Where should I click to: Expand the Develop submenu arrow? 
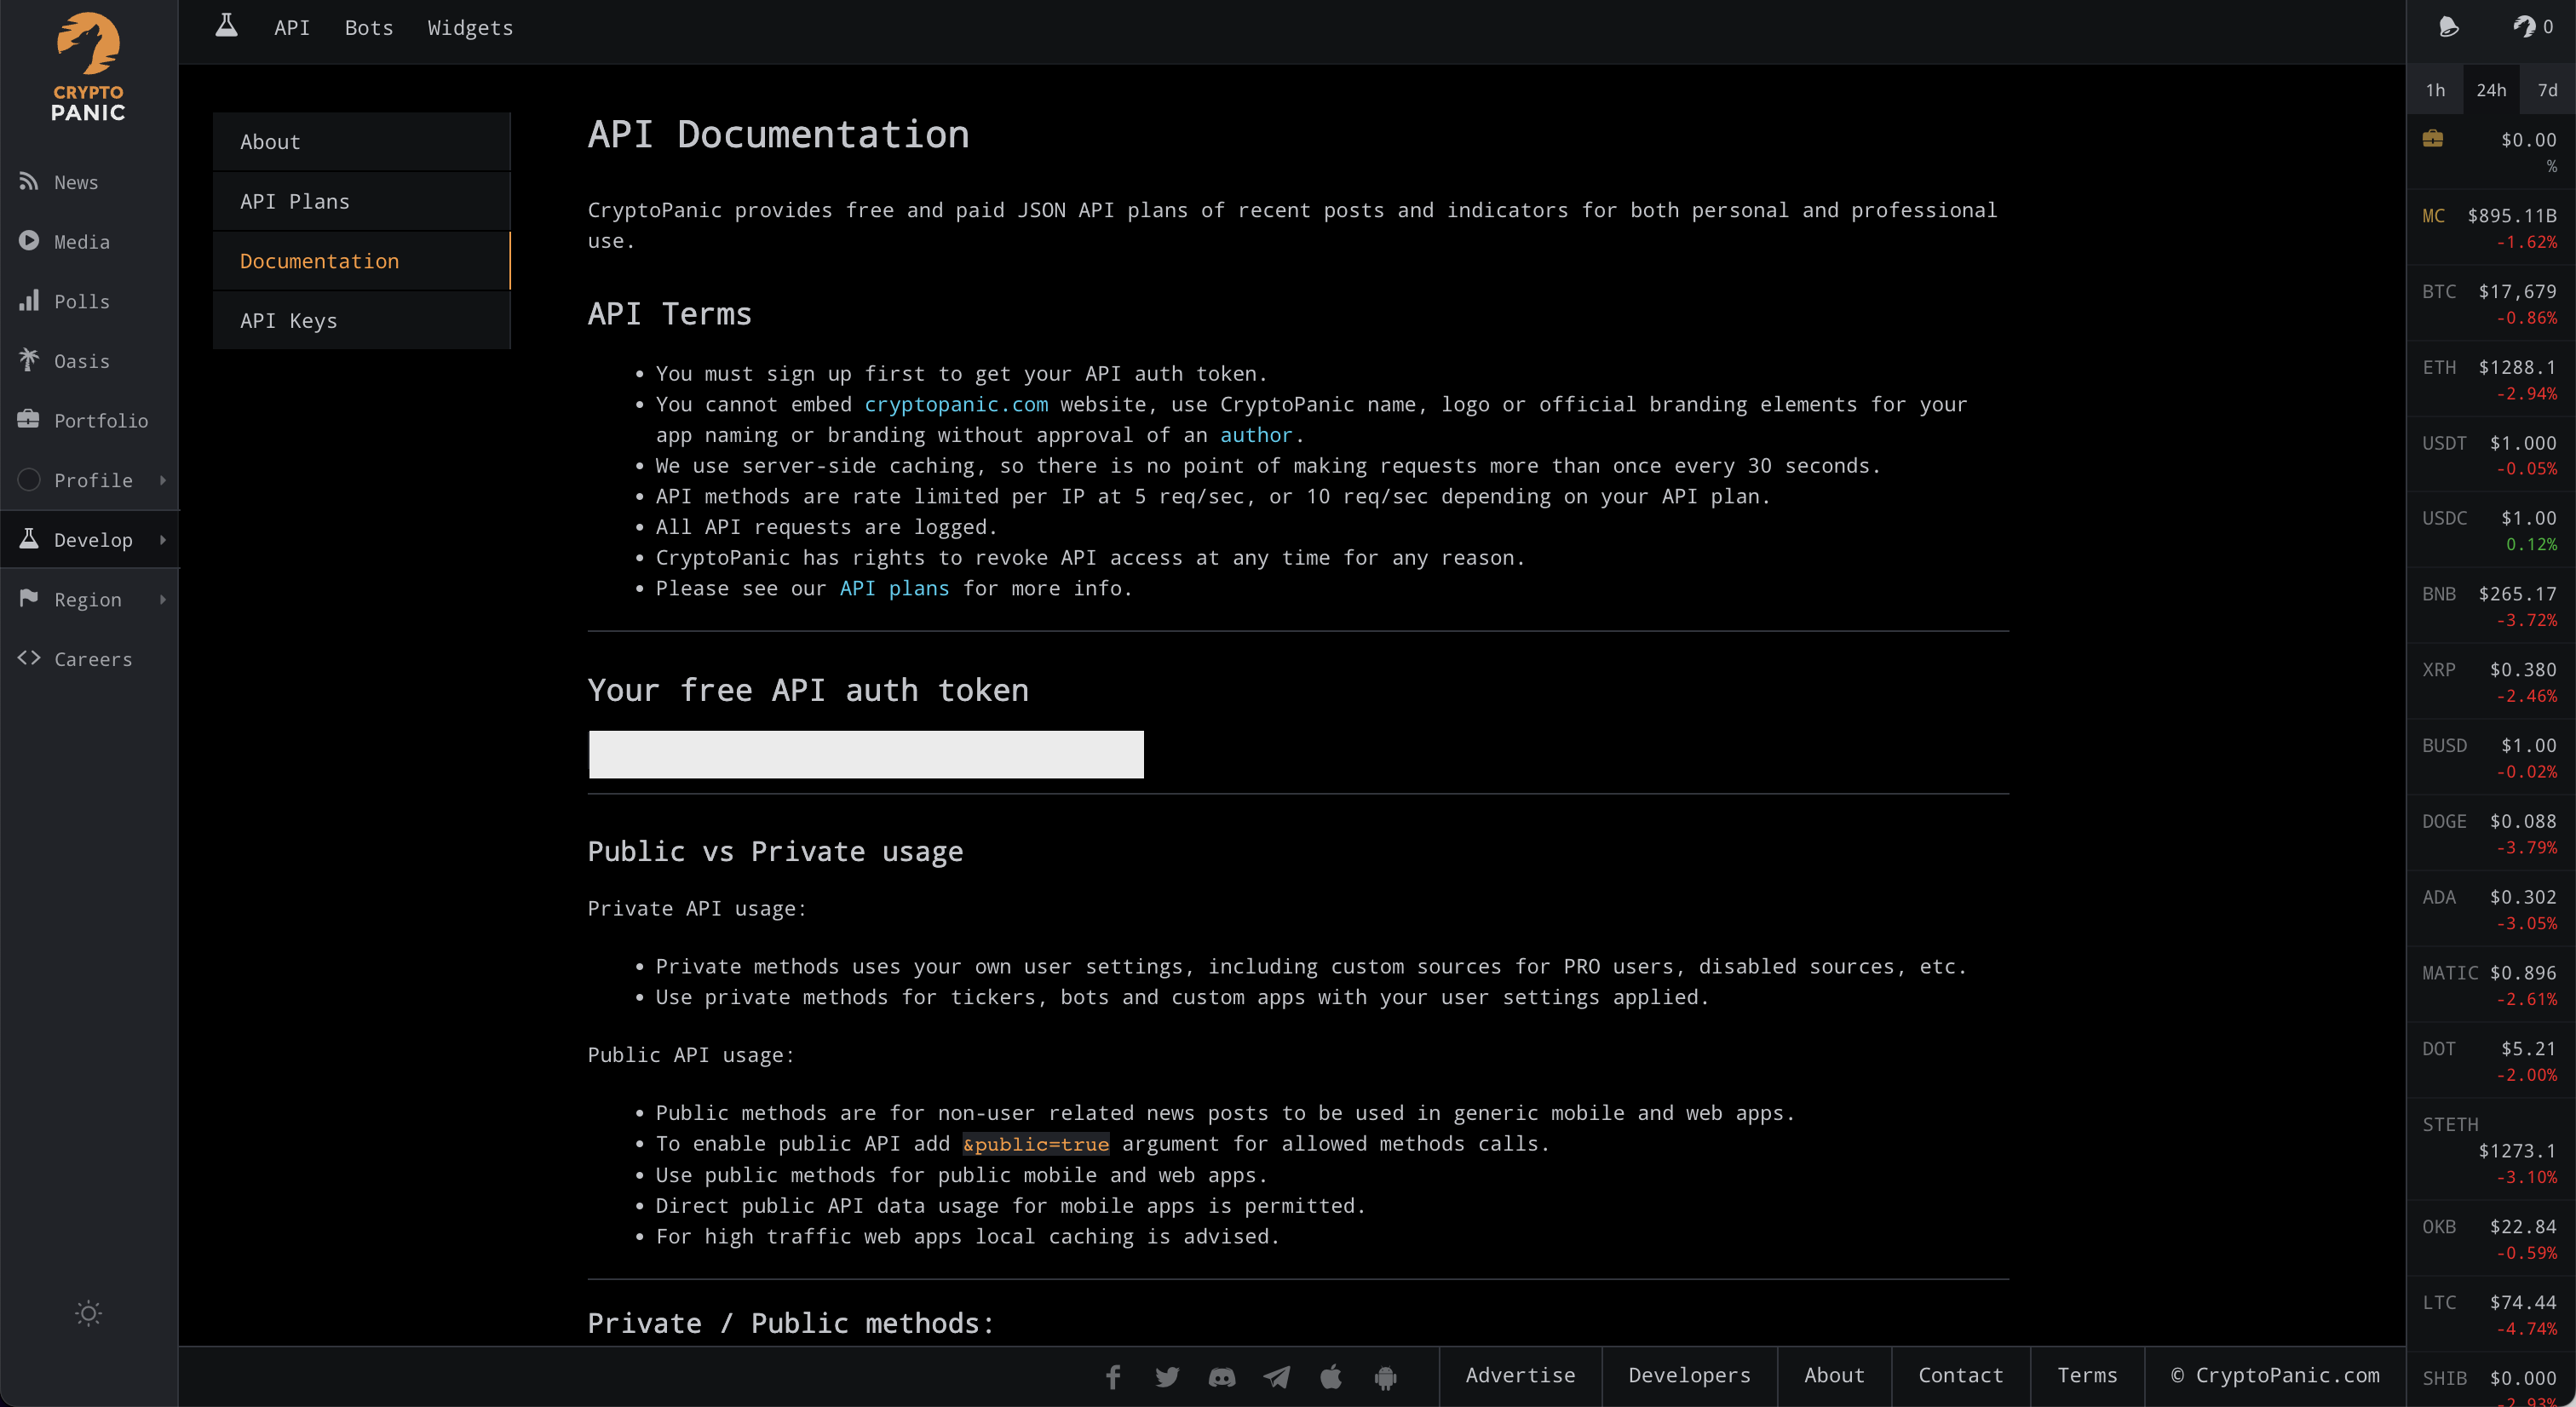point(162,540)
